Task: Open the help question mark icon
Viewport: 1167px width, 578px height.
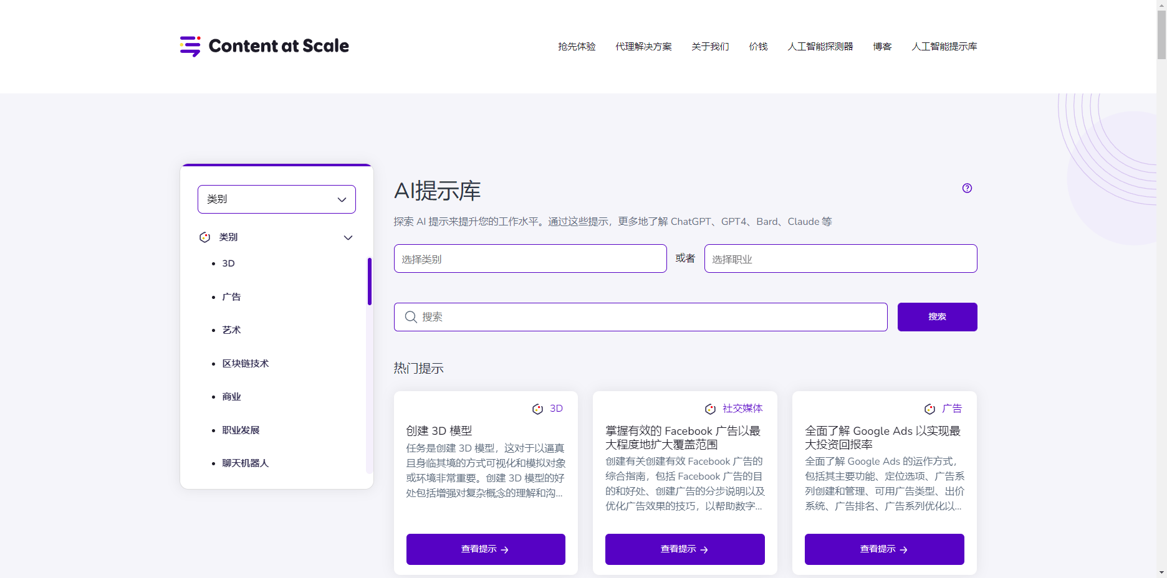Action: 967,188
